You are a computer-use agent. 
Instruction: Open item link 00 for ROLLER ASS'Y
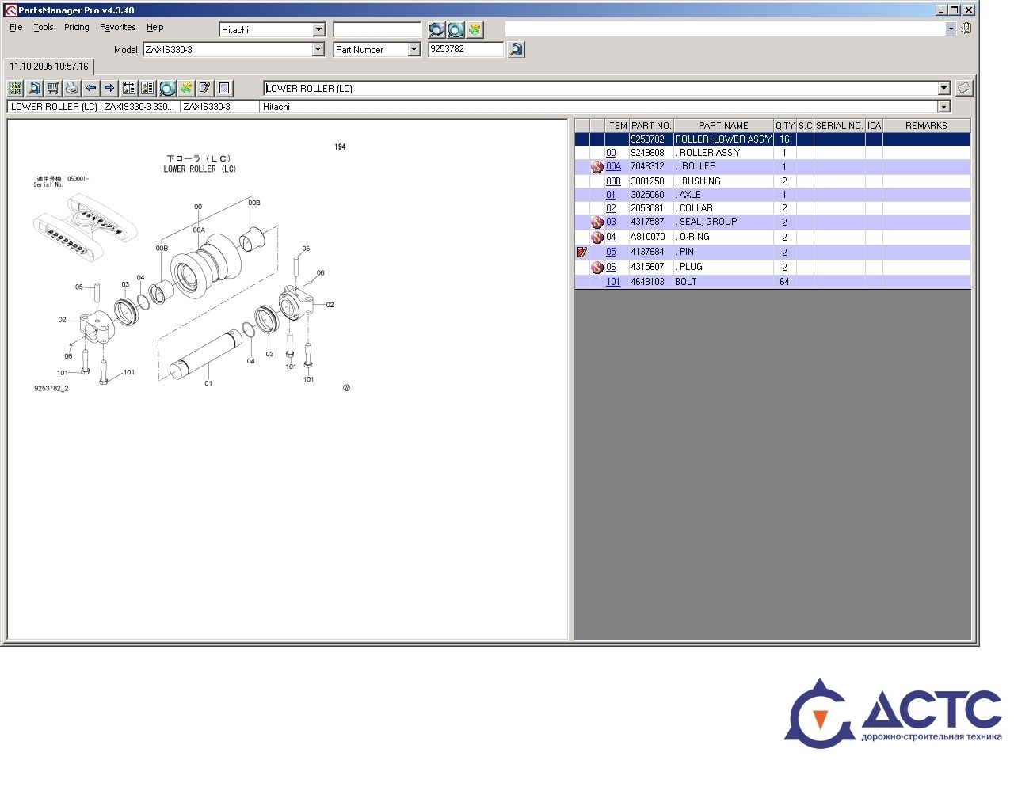click(611, 153)
